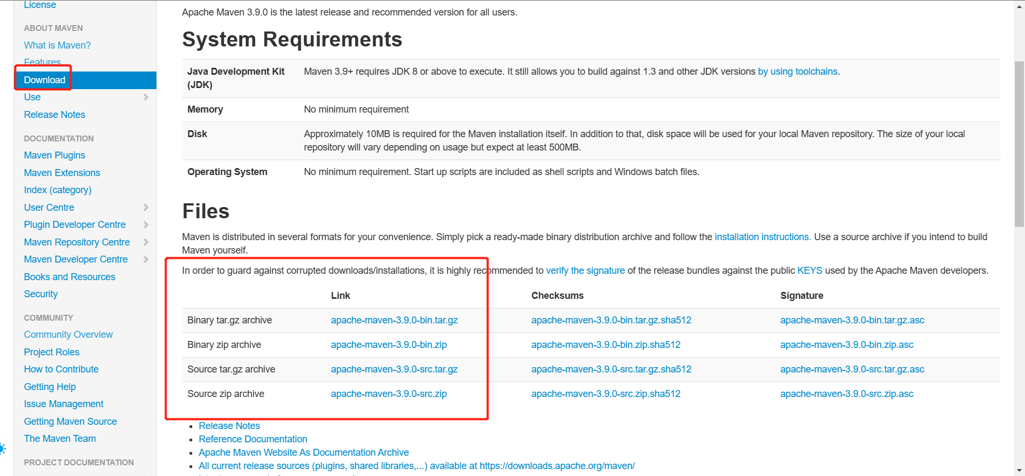
Task: Download apache-maven-3.9.0-src.tar.gz
Action: tap(395, 369)
